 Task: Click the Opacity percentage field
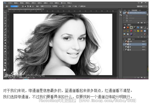tap(60, 6)
